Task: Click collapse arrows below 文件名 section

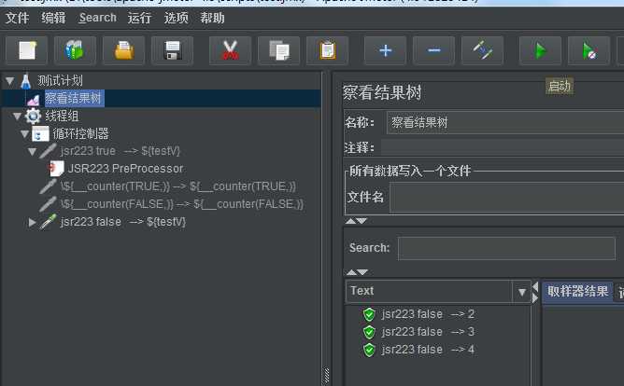Action: (x=356, y=221)
